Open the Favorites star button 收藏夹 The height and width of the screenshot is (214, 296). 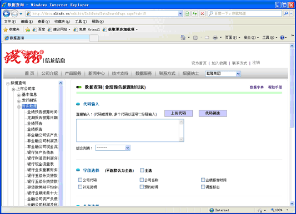(12, 29)
